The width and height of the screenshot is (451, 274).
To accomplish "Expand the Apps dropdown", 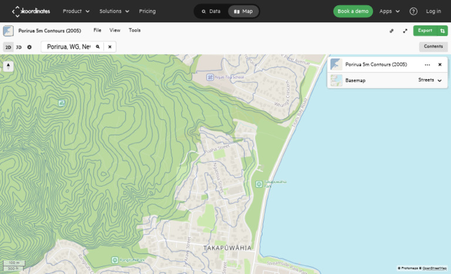I will coord(389,11).
